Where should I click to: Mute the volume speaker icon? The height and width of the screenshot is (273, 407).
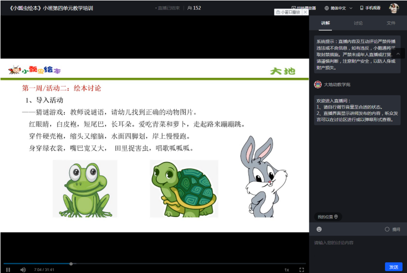[23, 270]
